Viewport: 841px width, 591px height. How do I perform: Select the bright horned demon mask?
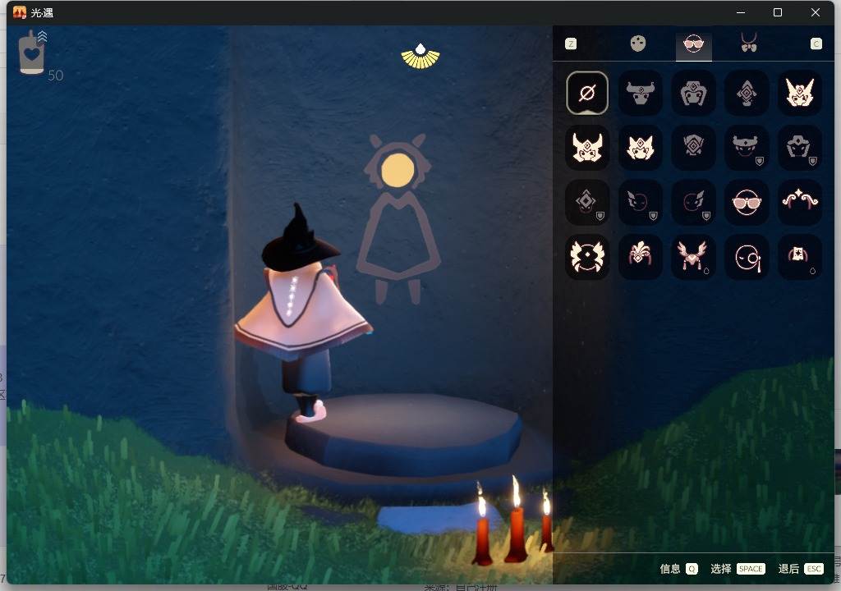pyautogui.click(x=587, y=148)
